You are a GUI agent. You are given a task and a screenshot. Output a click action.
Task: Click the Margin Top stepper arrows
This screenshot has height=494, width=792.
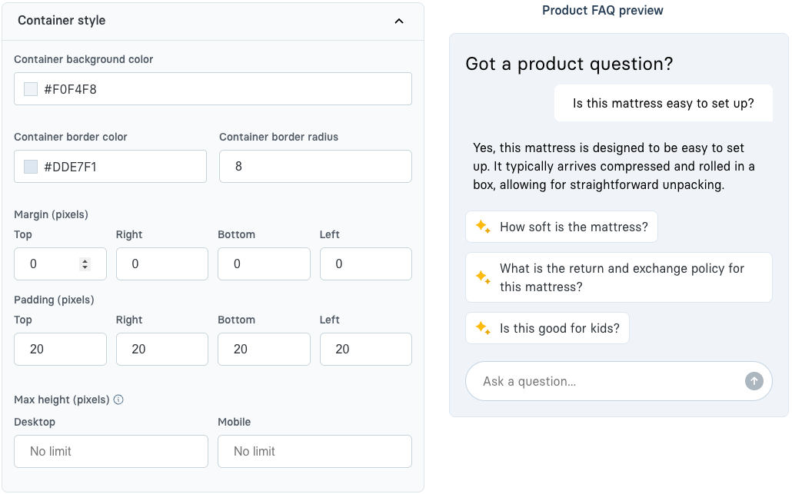[85, 264]
